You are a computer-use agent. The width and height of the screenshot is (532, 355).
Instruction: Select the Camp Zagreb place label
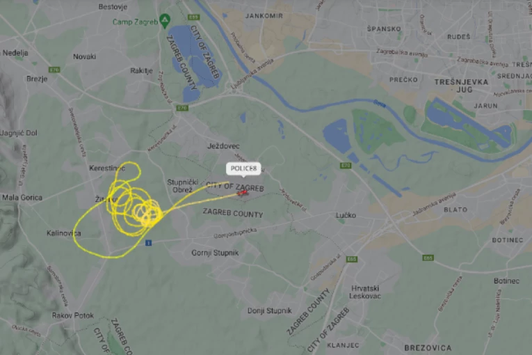[x=136, y=22]
